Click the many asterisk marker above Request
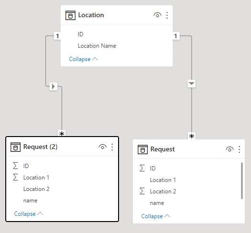The height and width of the screenshot is (233, 251). click(191, 136)
